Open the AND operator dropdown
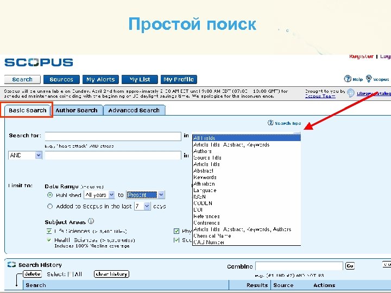The height and width of the screenshot is (293, 391). pos(25,155)
